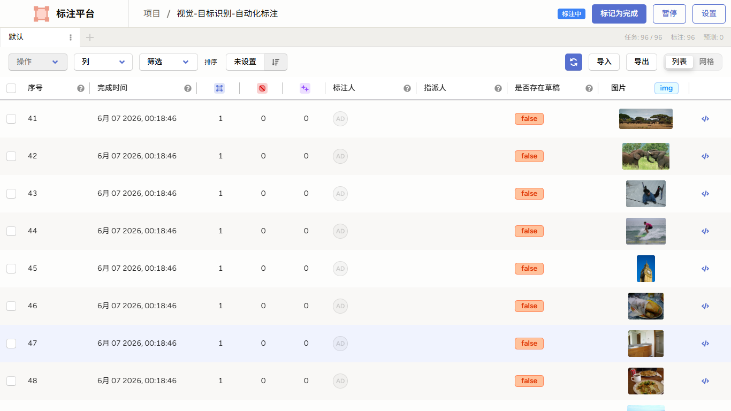
Task: Click false draft tag in row 47
Action: coord(529,344)
